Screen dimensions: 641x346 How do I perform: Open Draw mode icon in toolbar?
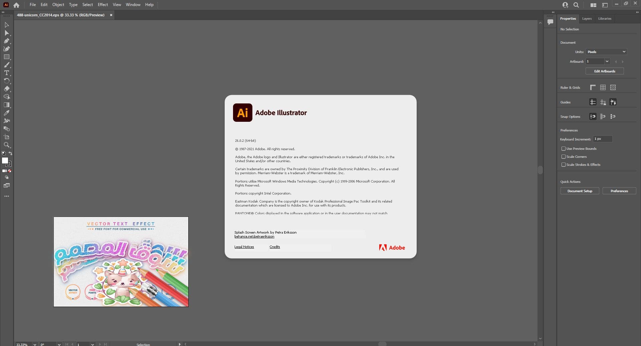[7, 178]
